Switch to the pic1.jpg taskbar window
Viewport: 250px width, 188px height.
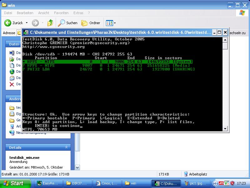pos(196,183)
